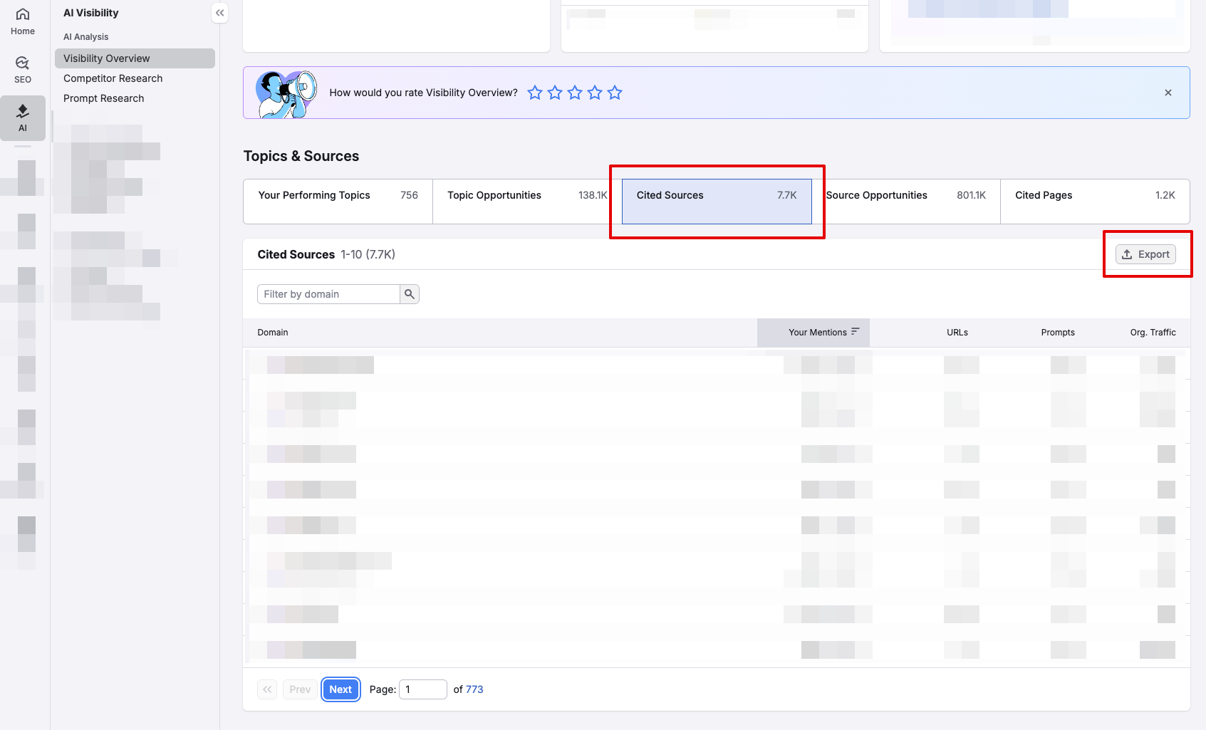Open Competitor Research in sidebar

click(113, 78)
